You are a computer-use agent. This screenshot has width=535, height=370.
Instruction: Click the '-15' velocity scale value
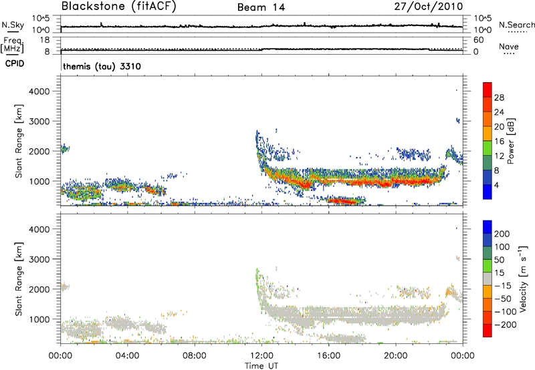pos(503,286)
